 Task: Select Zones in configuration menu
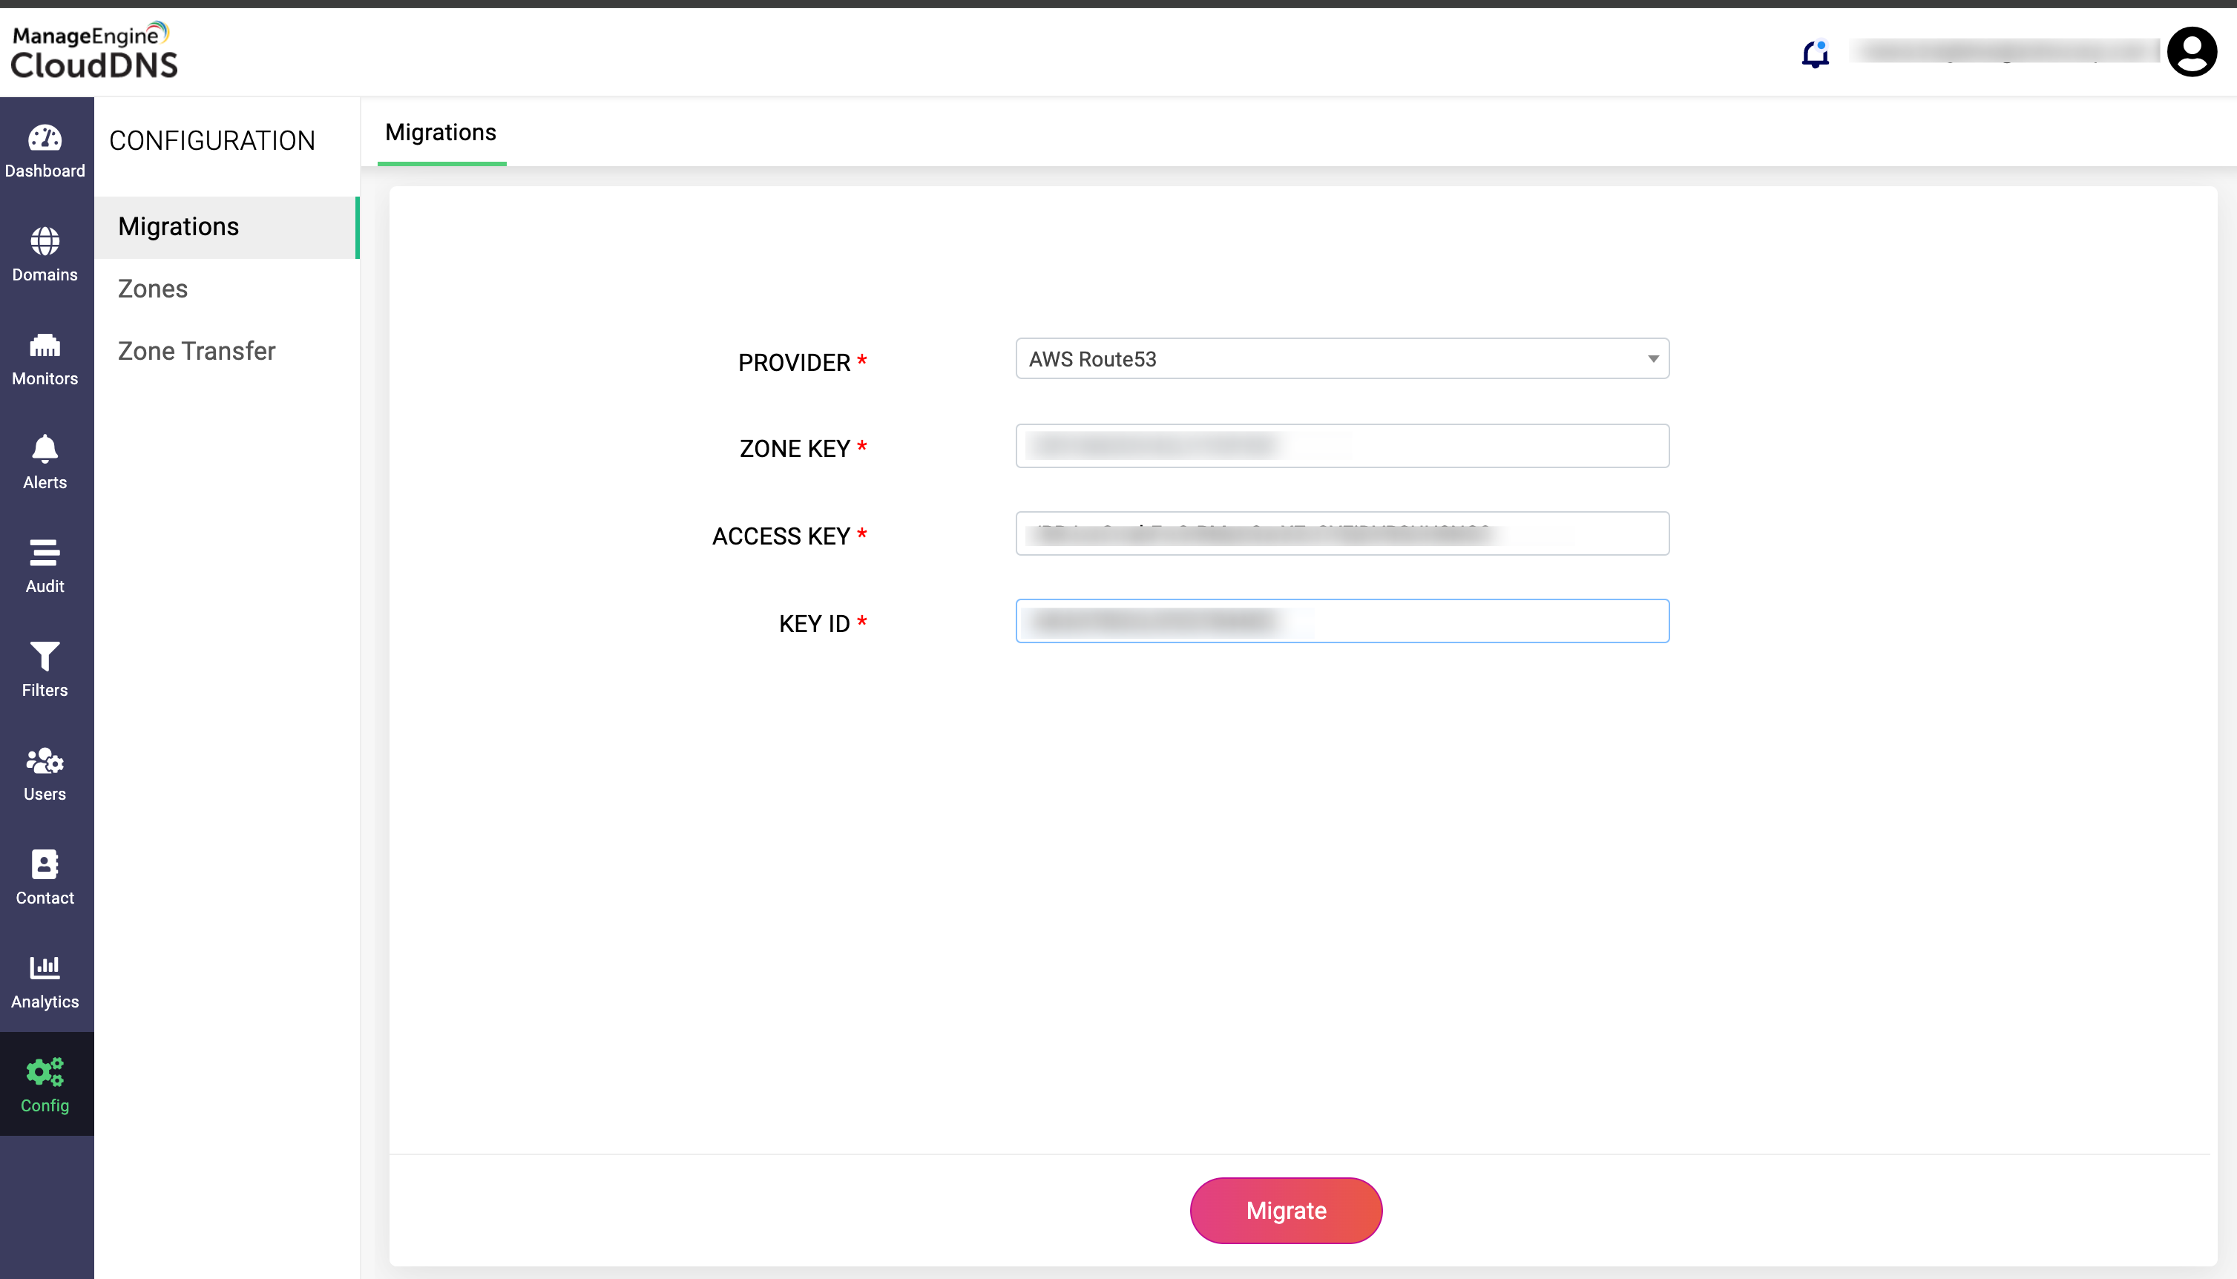[x=153, y=289]
